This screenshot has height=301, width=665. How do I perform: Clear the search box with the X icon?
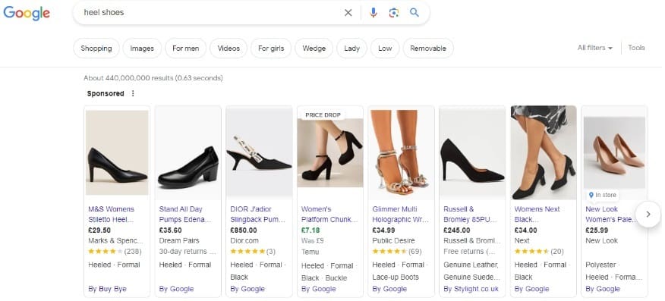348,13
